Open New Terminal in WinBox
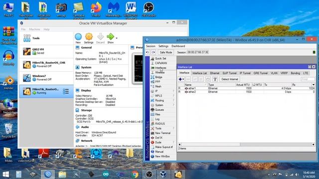 click(162, 133)
